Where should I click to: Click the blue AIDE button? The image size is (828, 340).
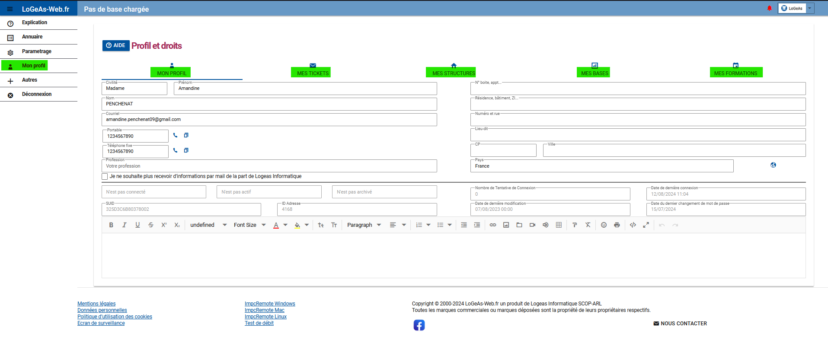coord(116,45)
